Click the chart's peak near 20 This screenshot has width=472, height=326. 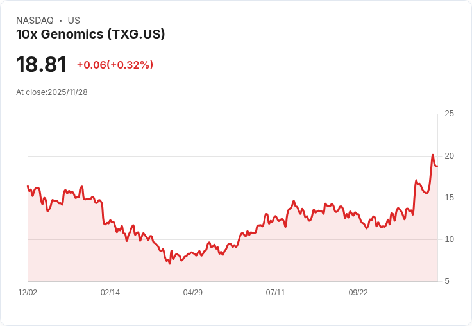tap(433, 155)
